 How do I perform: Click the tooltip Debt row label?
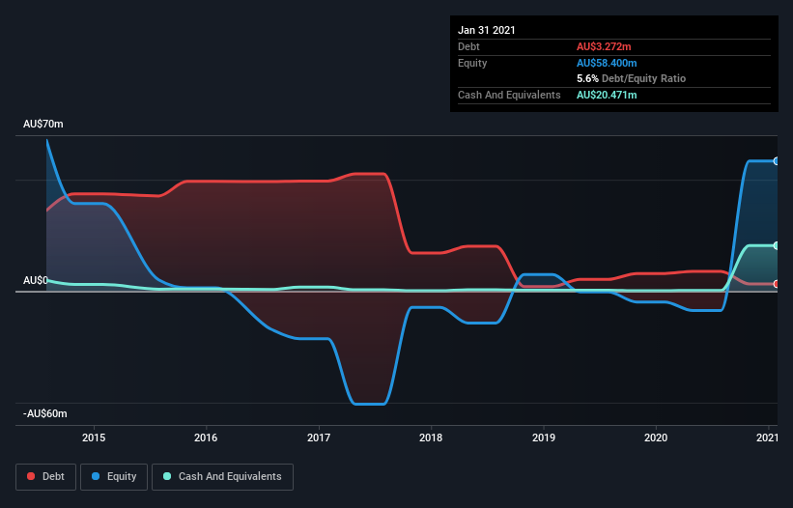click(x=468, y=46)
